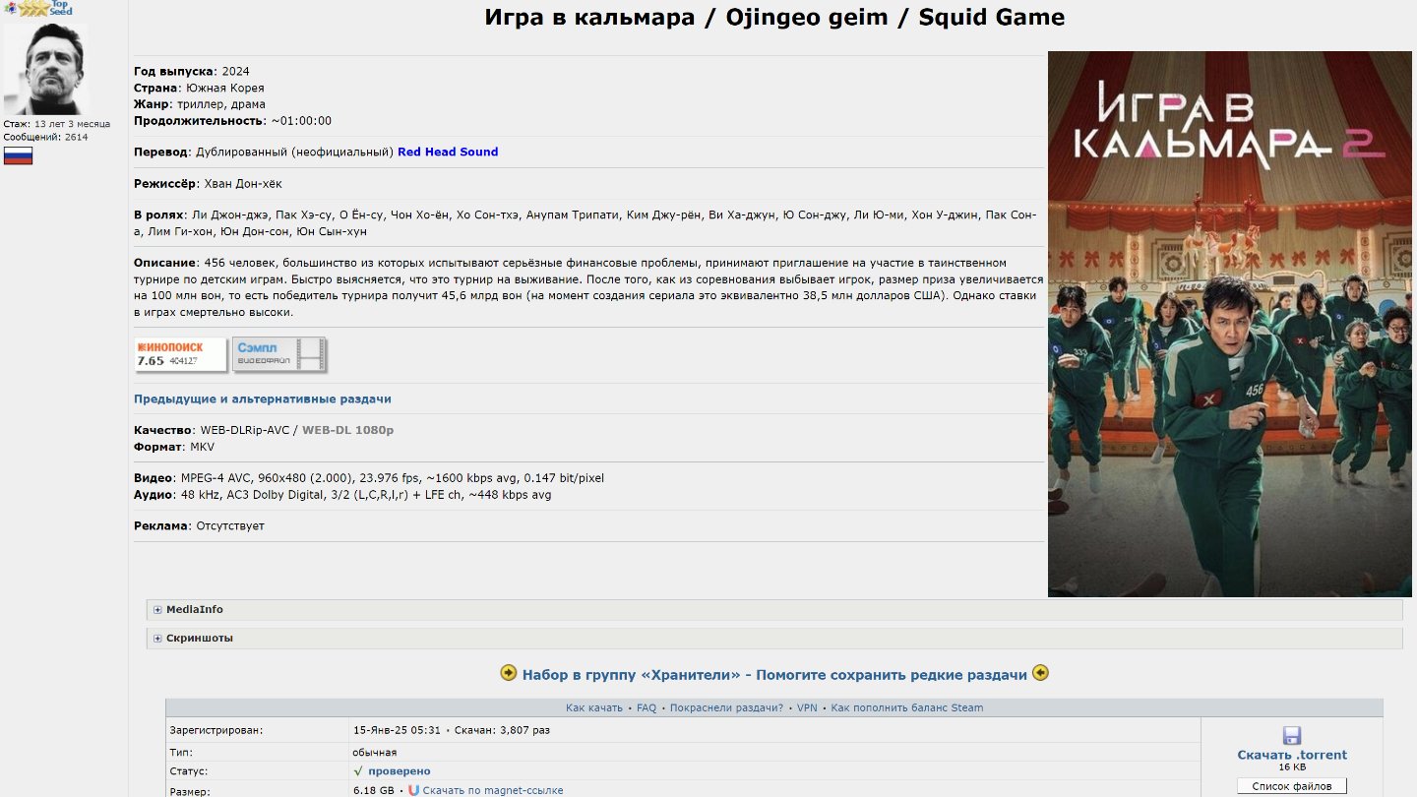The image size is (1417, 797).
Task: Click the Russian flag icon
Action: 18,155
